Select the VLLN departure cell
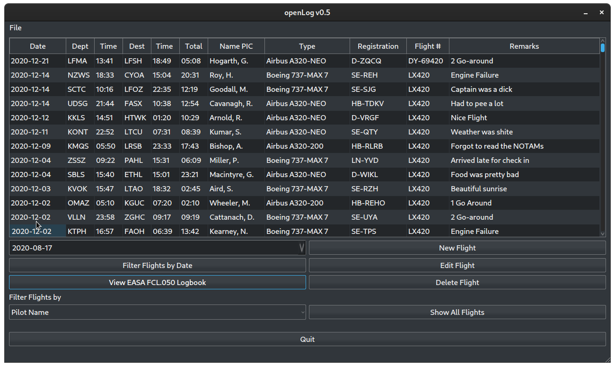The height and width of the screenshot is (367, 615). pos(80,217)
